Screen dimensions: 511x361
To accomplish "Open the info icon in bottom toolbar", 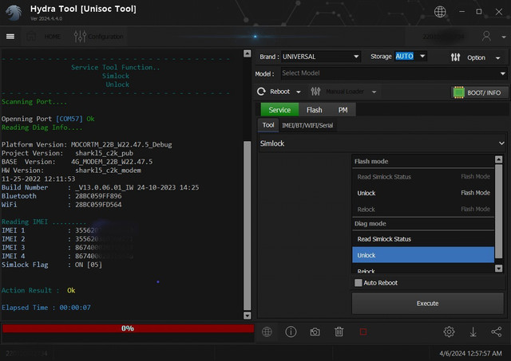I will tap(291, 332).
